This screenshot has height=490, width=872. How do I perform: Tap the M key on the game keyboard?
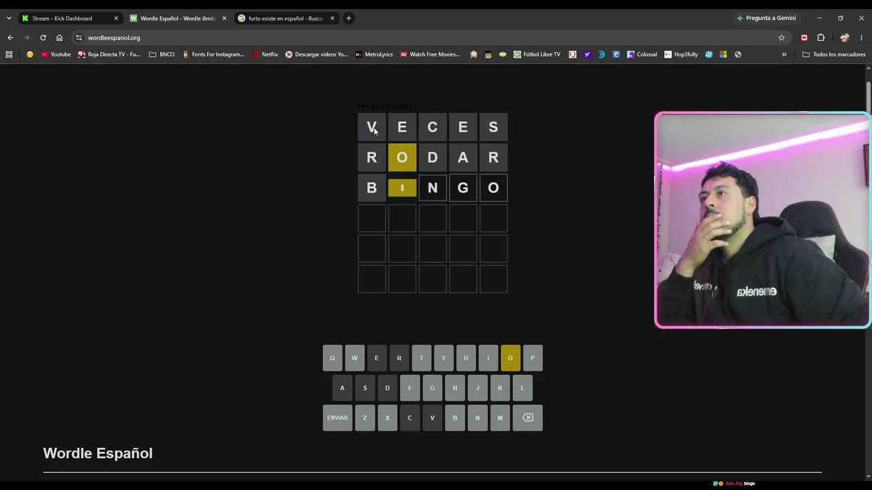499,418
